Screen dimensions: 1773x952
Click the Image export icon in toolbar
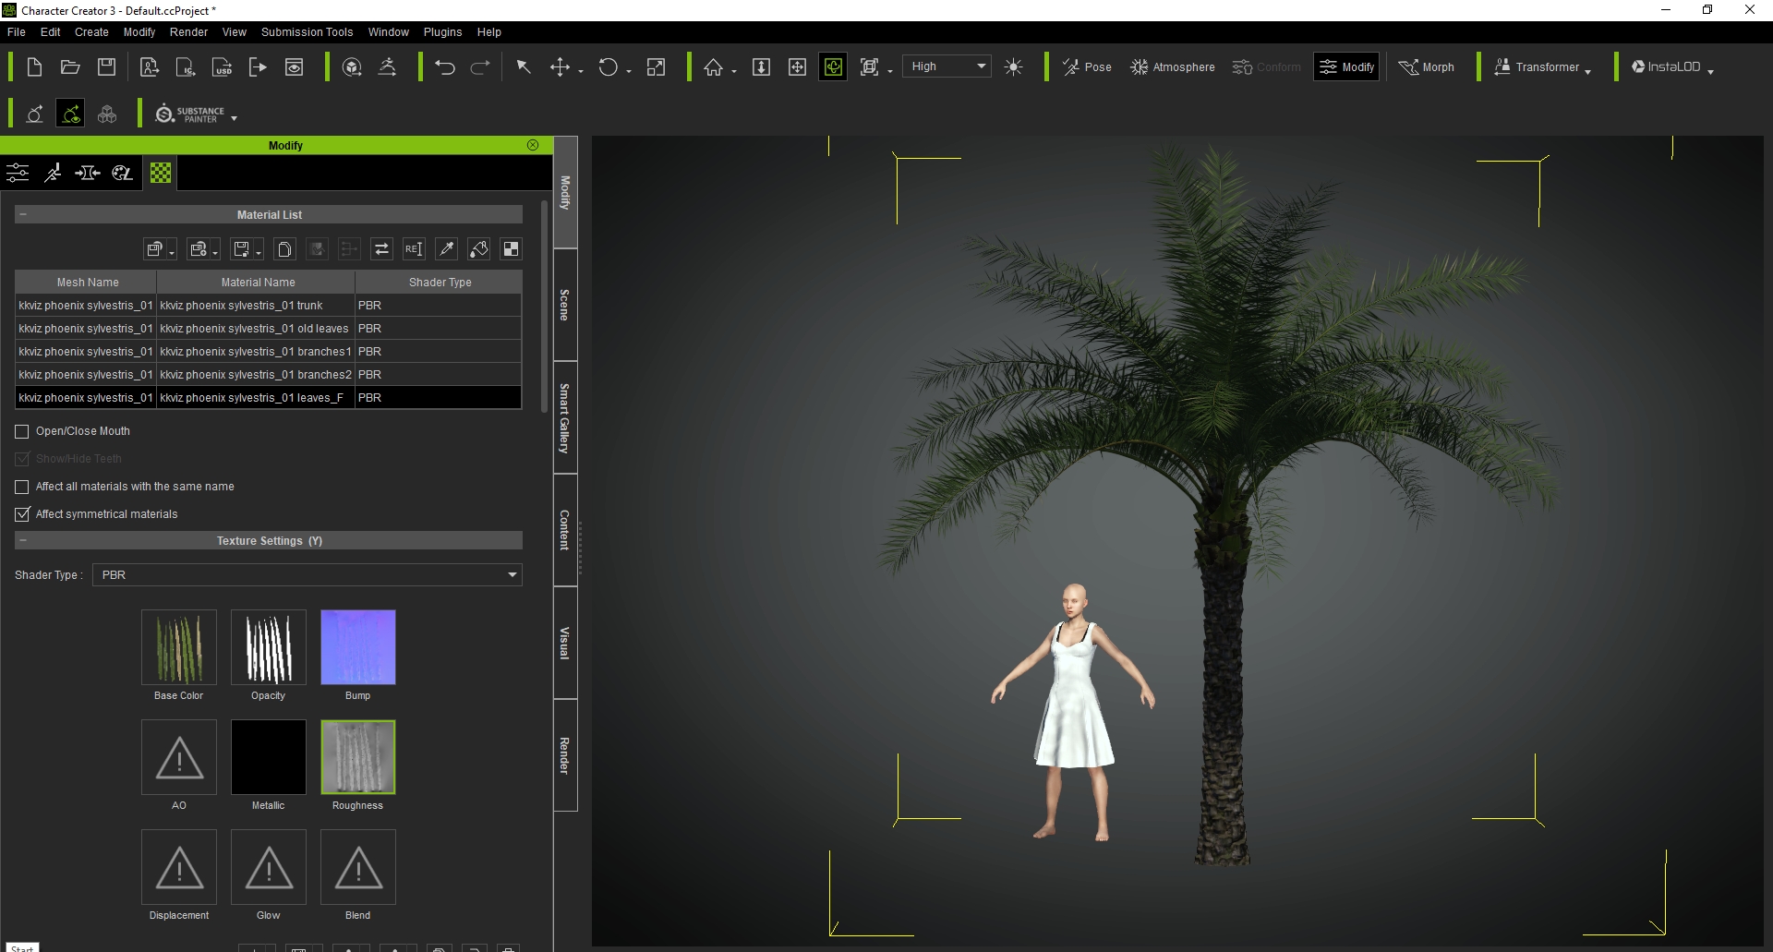294,66
